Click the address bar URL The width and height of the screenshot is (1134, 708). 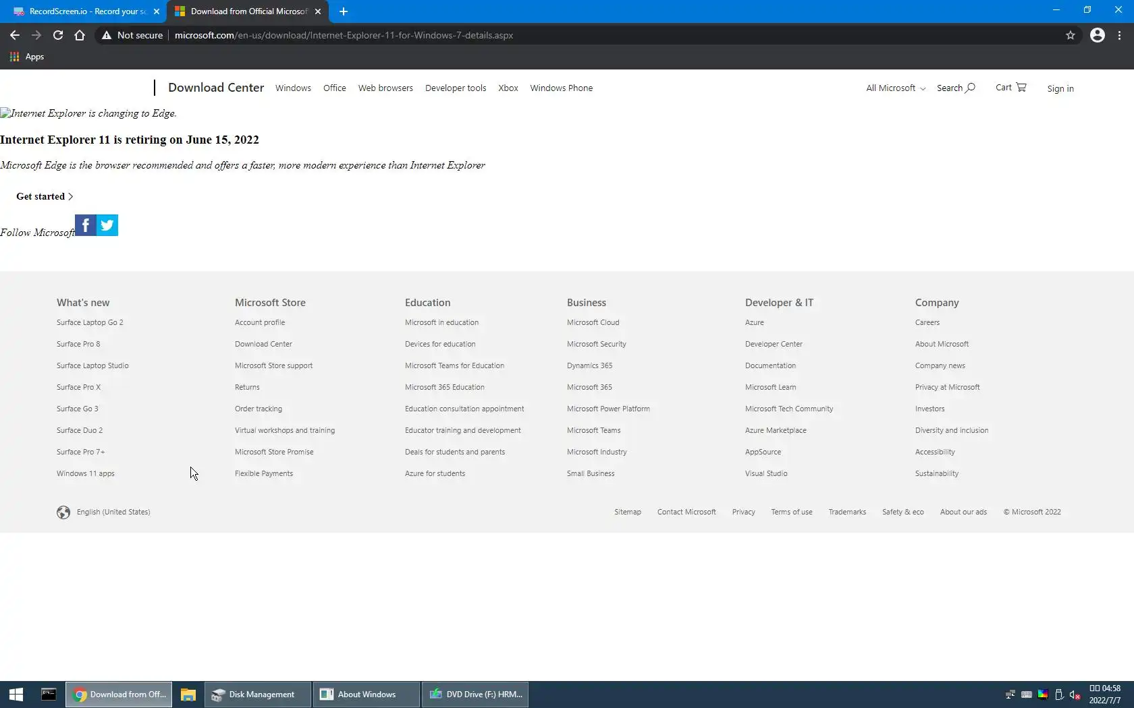344,35
